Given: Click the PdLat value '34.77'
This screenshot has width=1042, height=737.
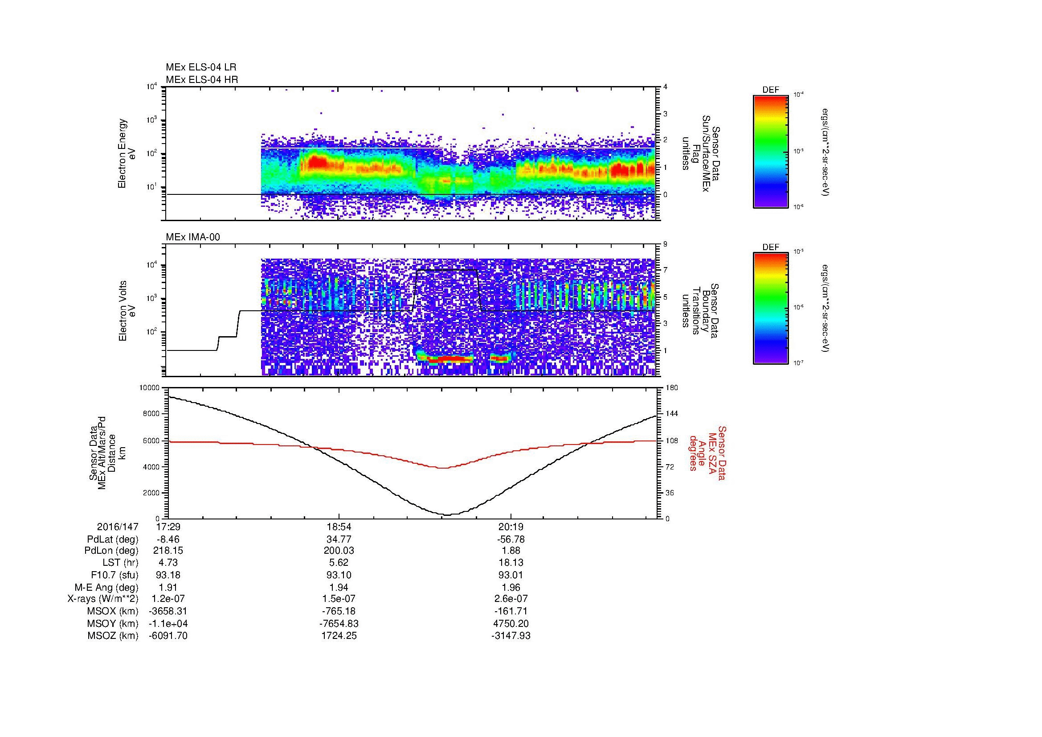Looking at the screenshot, I should (x=339, y=539).
